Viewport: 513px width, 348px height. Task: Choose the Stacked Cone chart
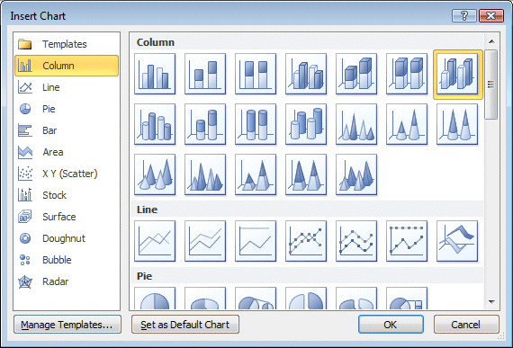tap(407, 124)
